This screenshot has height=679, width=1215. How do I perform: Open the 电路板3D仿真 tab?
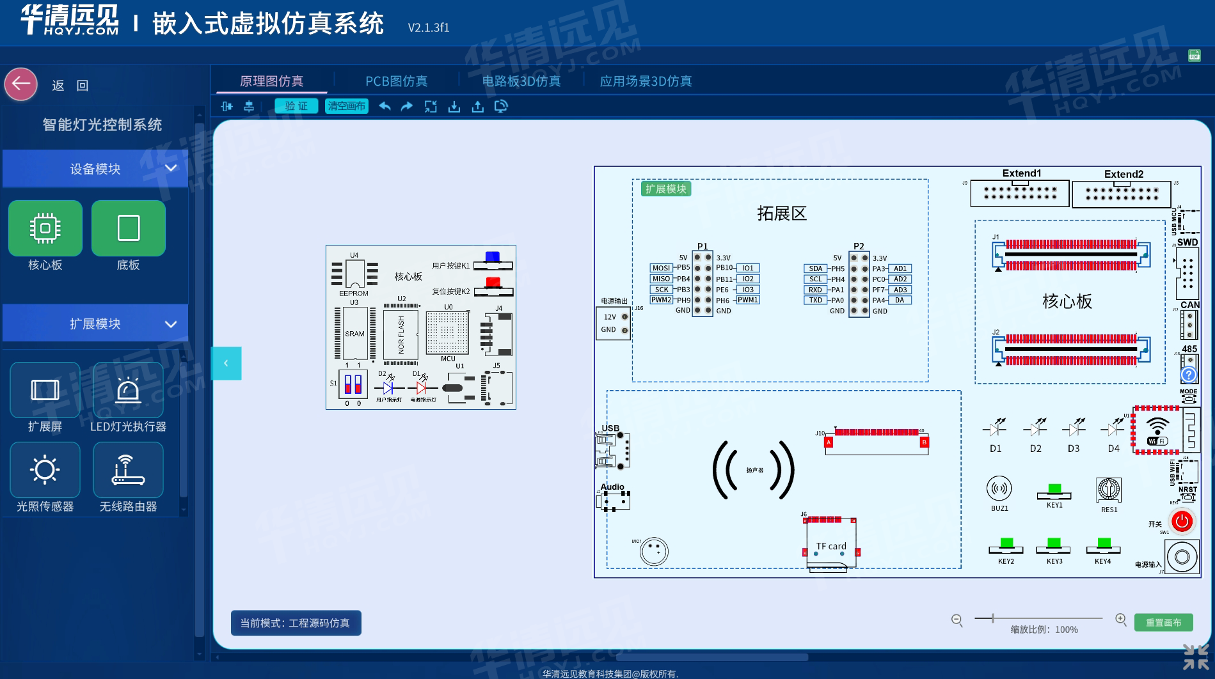click(x=521, y=81)
